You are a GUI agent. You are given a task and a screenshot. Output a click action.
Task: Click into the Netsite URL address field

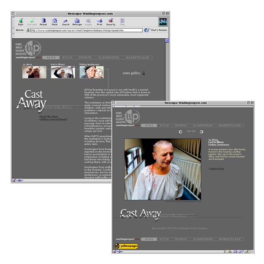click(86, 30)
